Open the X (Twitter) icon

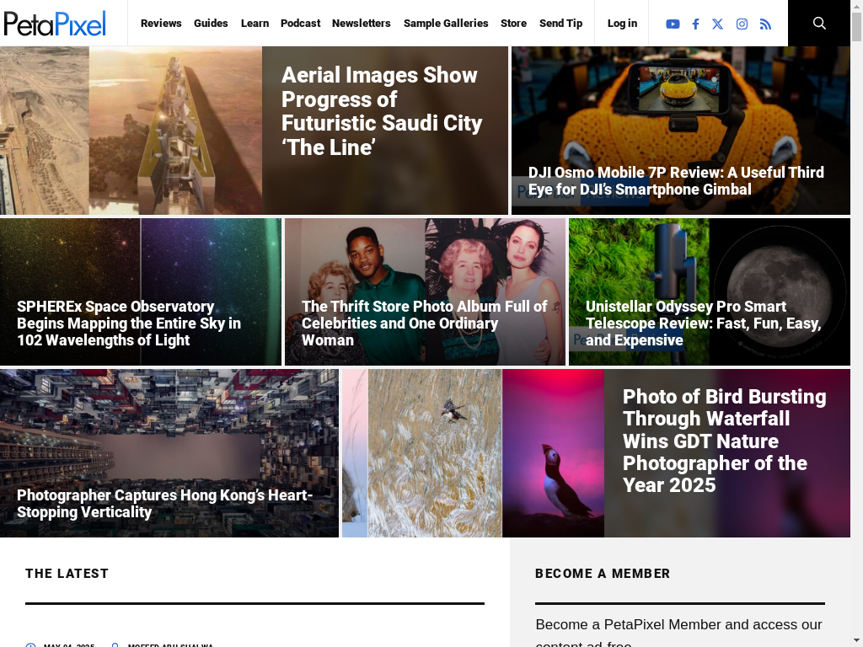tap(718, 24)
